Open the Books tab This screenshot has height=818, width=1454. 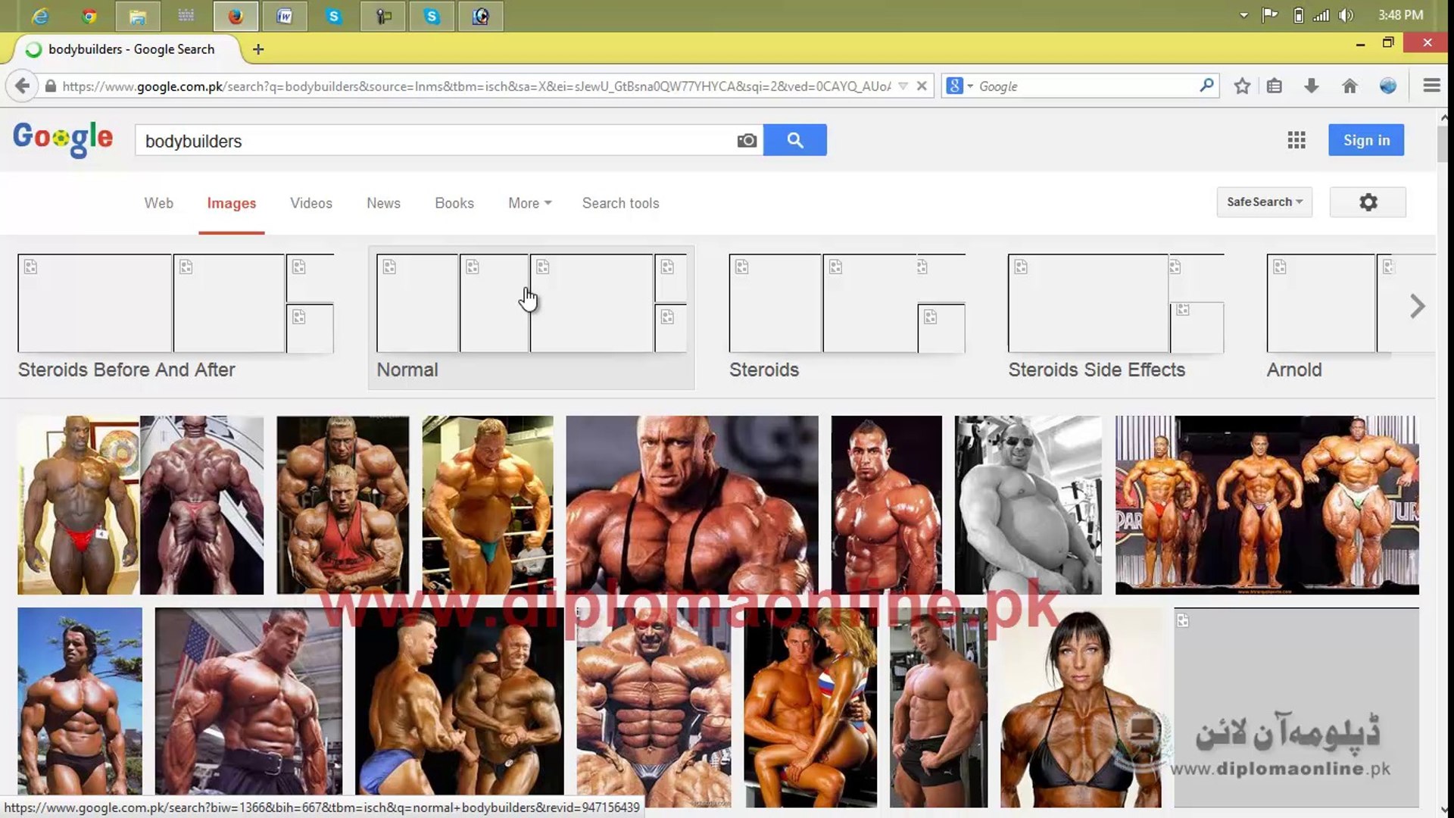[x=454, y=203]
